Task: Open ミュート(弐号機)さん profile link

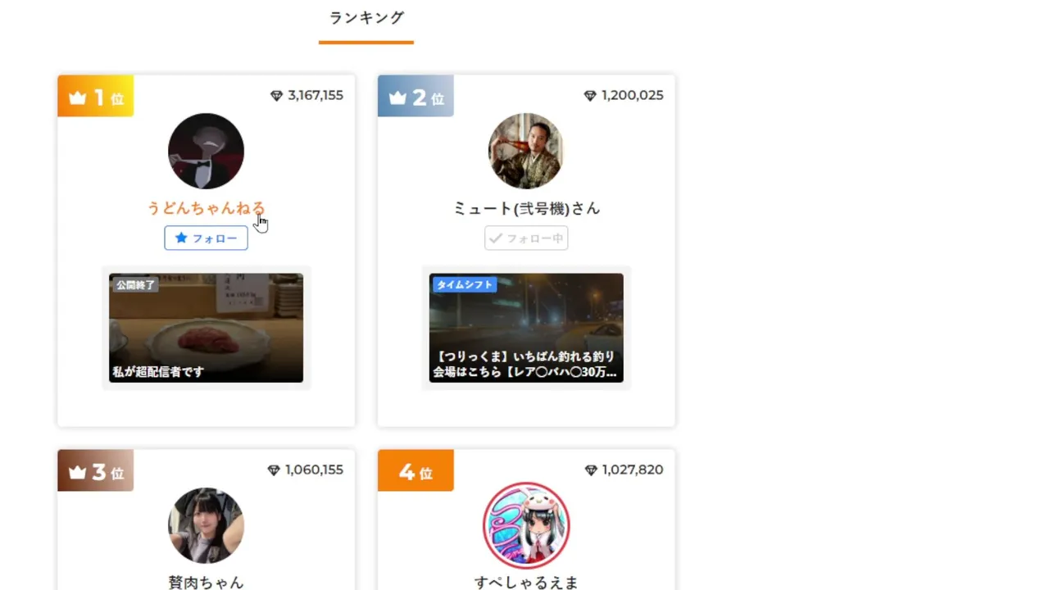Action: point(526,208)
